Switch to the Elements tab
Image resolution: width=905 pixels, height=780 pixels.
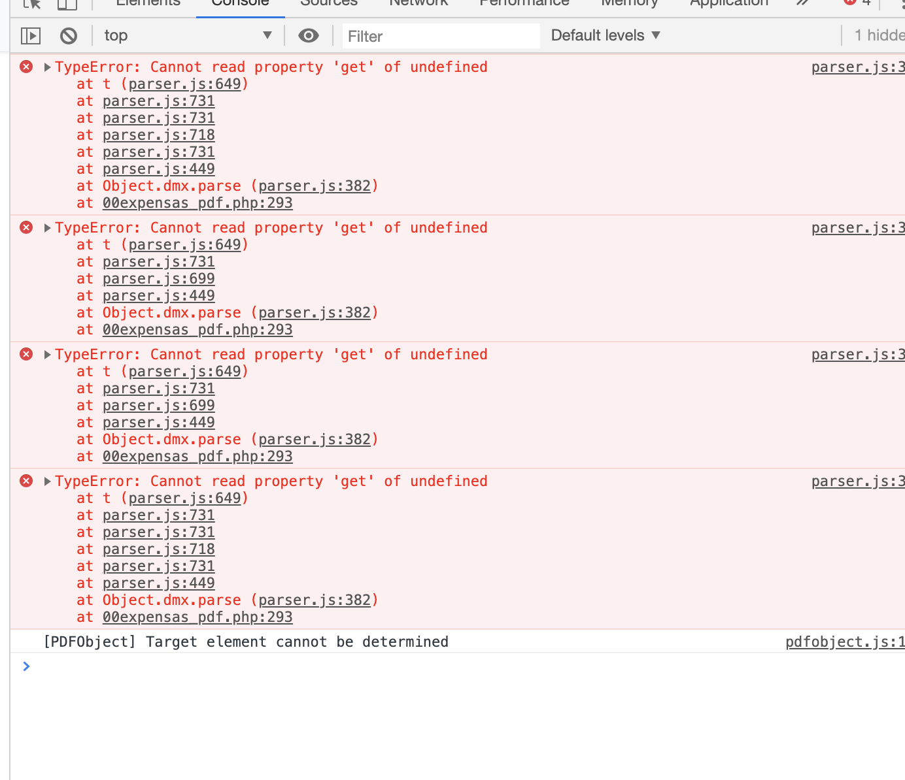click(148, 3)
